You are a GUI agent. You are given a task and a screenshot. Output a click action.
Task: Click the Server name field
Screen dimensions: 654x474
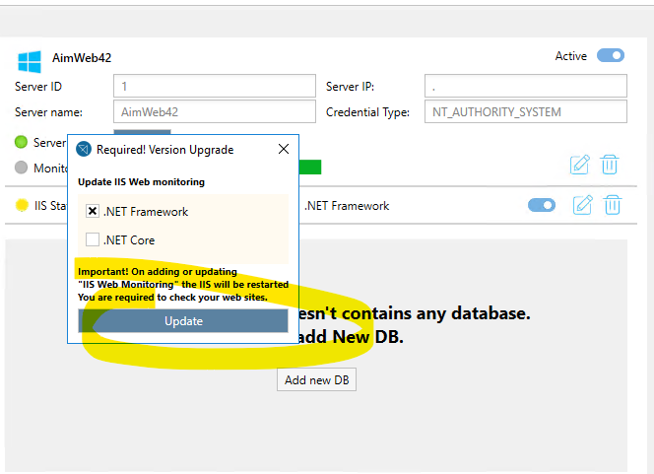click(x=215, y=111)
